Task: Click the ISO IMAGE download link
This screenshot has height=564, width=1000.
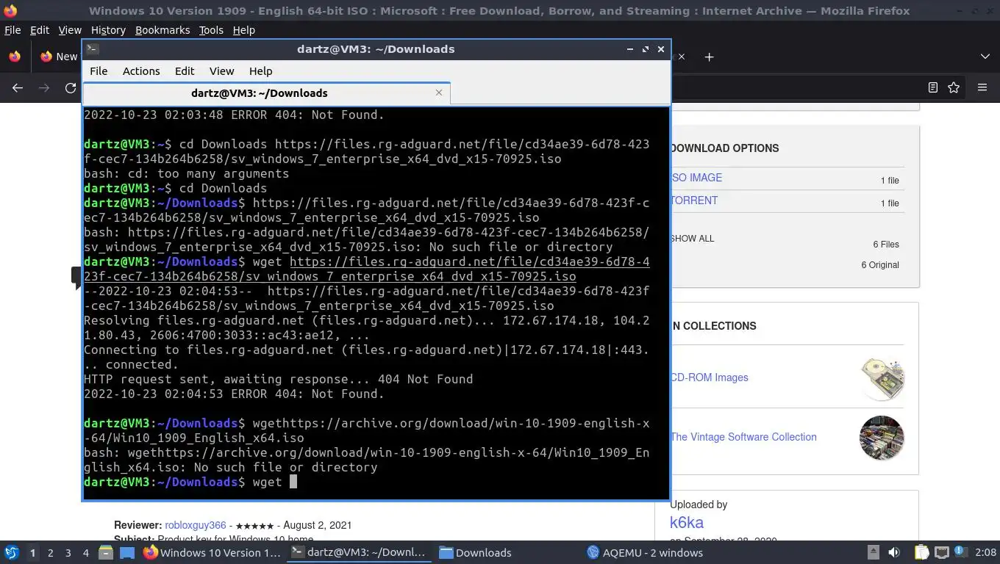Action: 696,178
